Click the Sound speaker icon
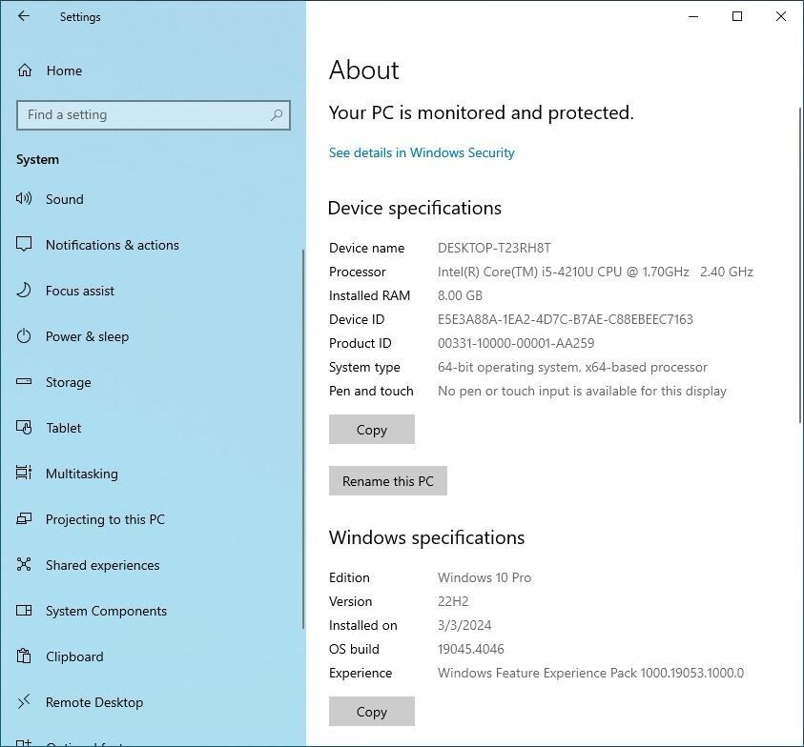Image resolution: width=804 pixels, height=747 pixels. 24,199
